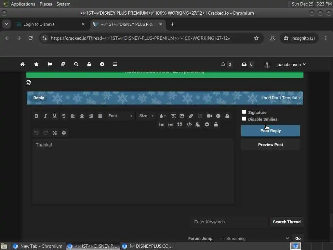The width and height of the screenshot is (333, 250).
Task: Submit with the Post Reply button
Action: pyautogui.click(x=270, y=131)
